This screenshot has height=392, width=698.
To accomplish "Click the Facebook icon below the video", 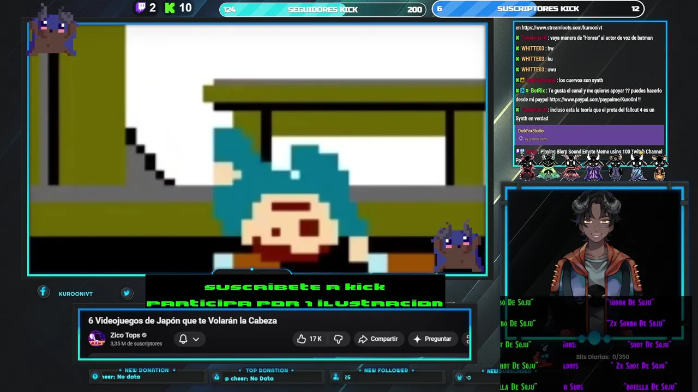I will point(43,292).
